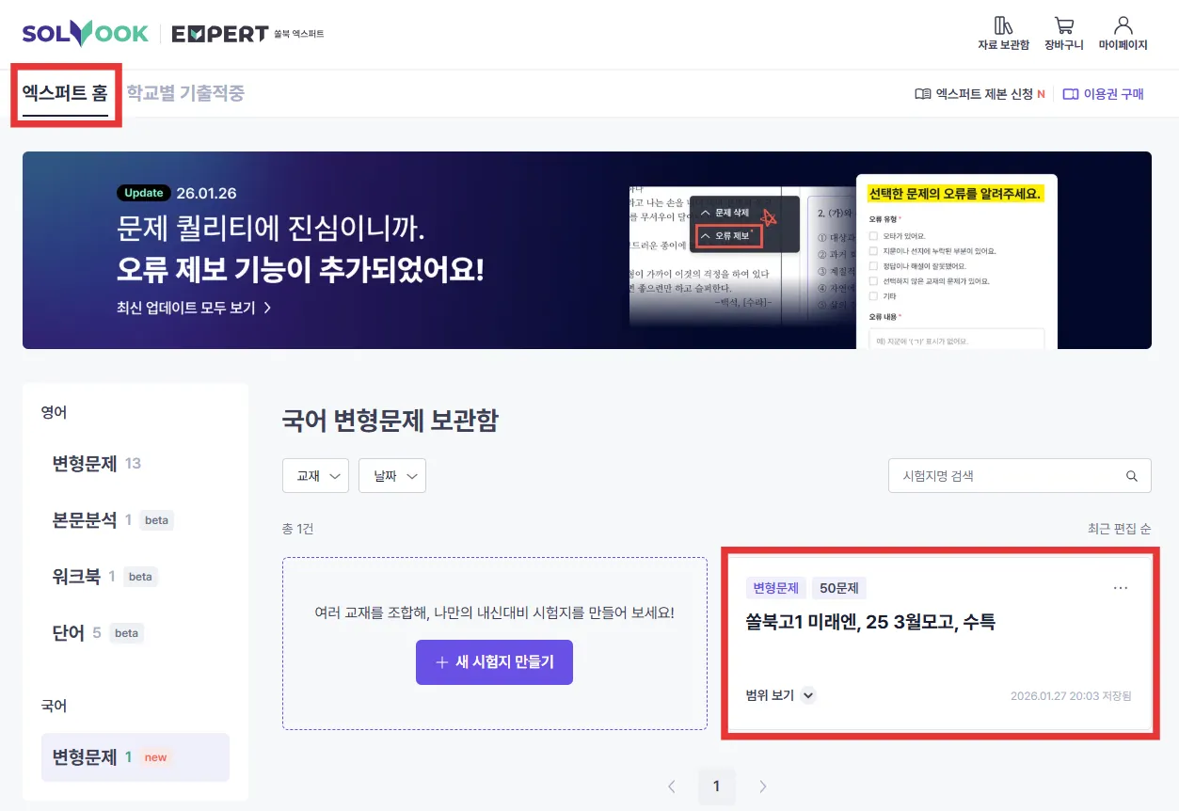The image size is (1179, 811).
Task: Click page number 1
Action: pos(717,787)
